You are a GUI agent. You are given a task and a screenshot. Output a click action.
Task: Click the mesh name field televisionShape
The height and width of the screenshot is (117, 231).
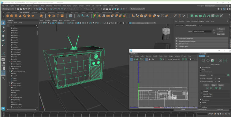202,32
